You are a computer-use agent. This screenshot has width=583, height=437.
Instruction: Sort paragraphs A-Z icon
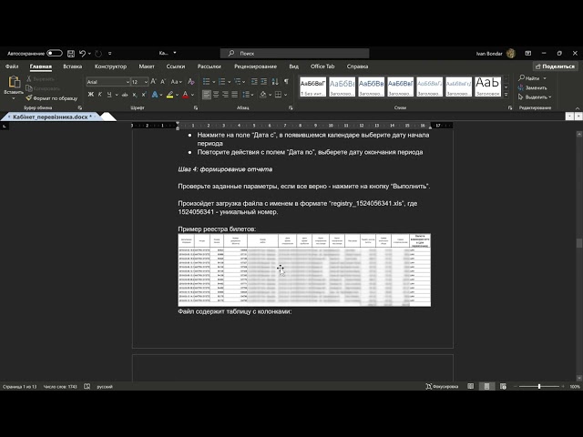tap(275, 81)
